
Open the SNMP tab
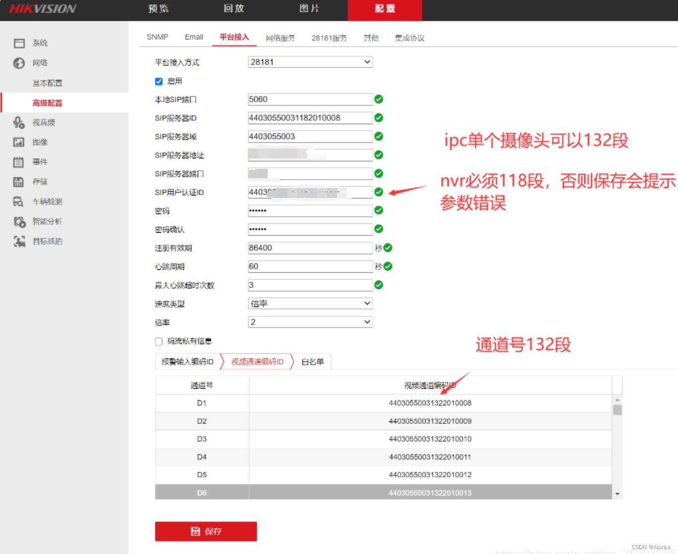[x=158, y=37]
